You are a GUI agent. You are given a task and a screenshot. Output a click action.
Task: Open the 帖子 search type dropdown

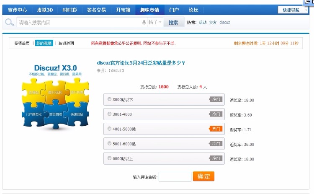tap(155, 22)
